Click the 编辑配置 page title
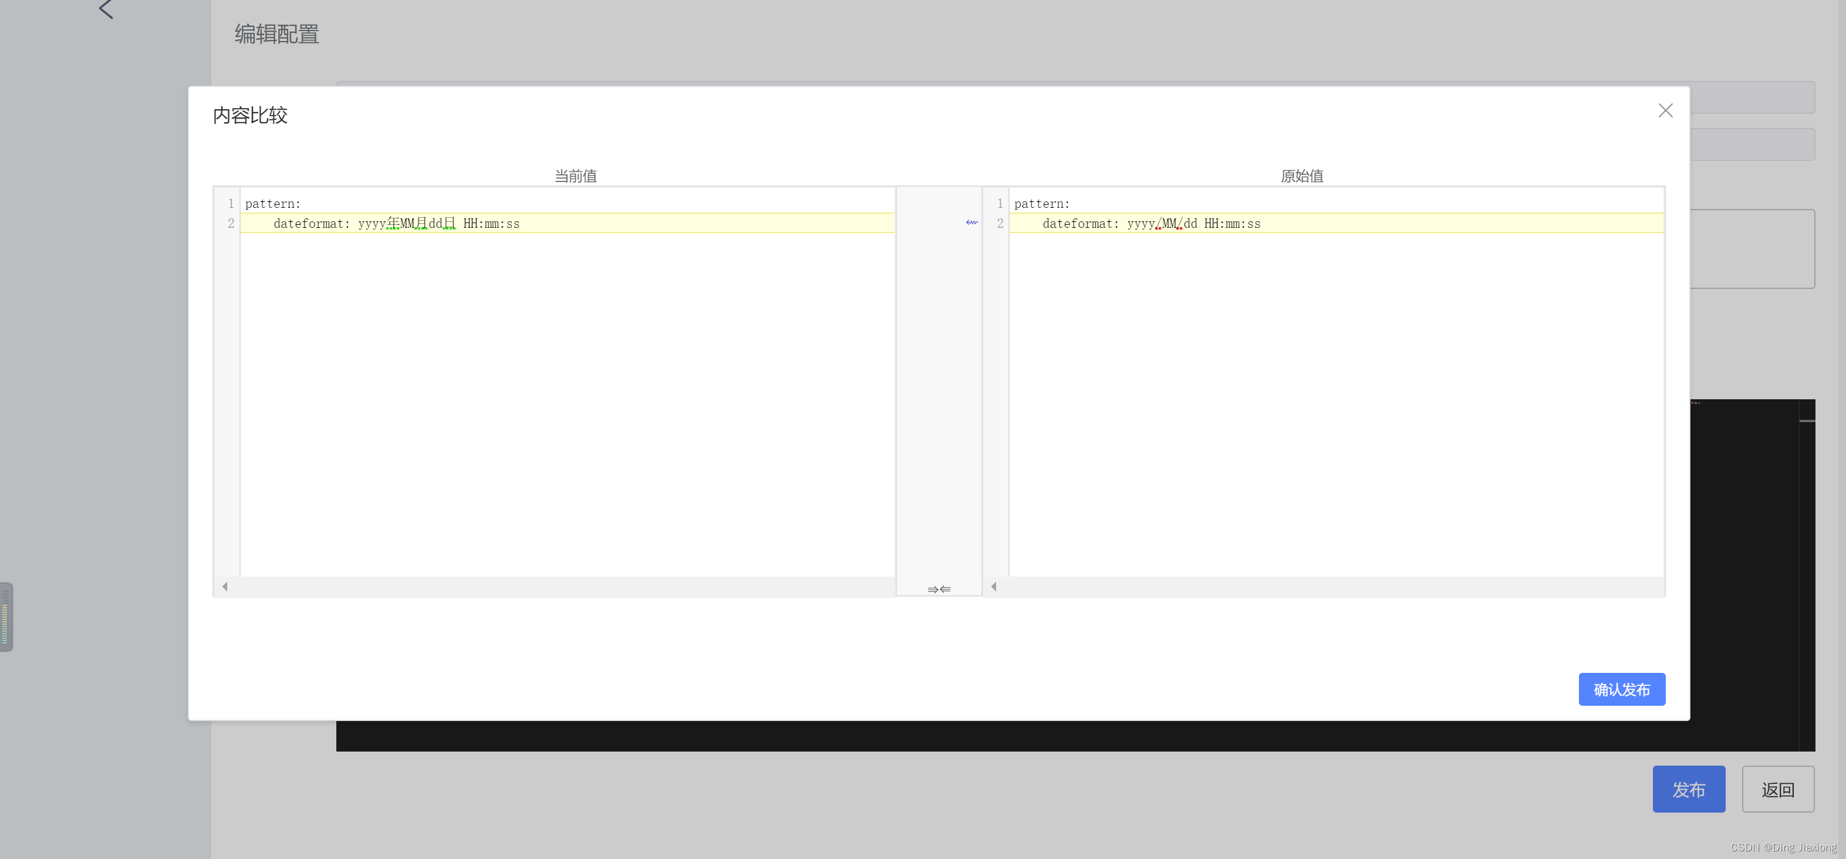The image size is (1846, 859). (x=276, y=33)
